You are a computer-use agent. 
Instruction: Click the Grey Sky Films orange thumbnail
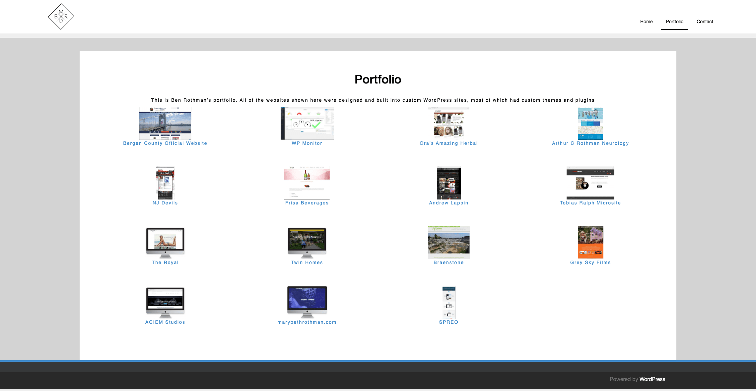point(590,242)
